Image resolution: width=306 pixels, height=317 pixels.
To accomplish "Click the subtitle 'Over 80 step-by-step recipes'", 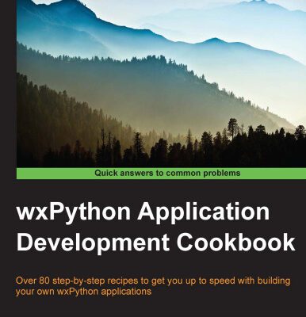I will click(153, 286).
